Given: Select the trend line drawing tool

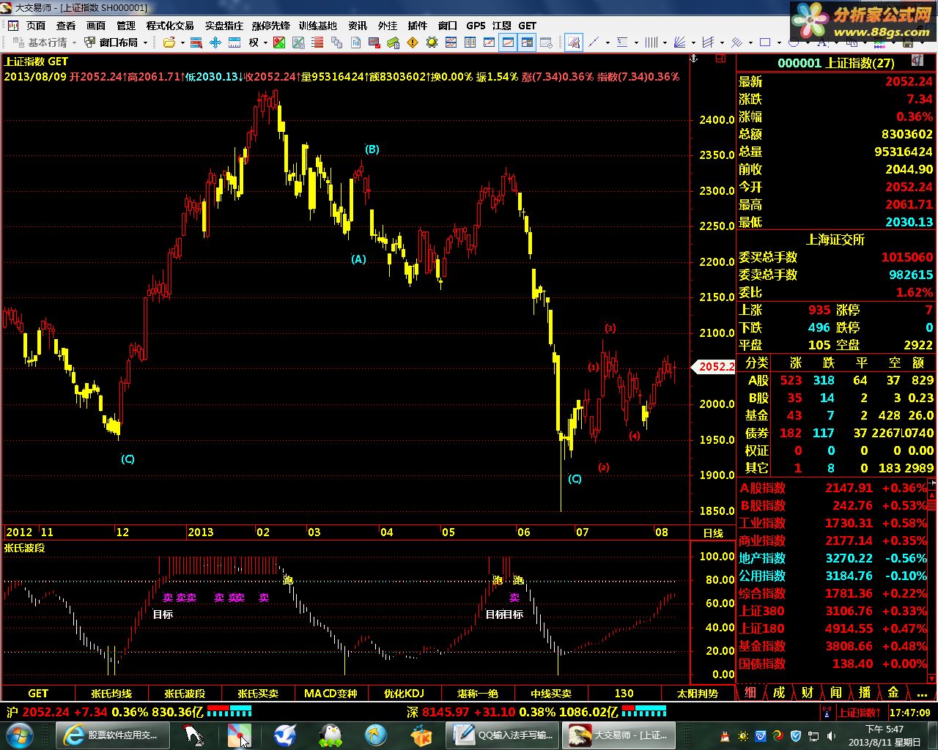Looking at the screenshot, I should coord(593,42).
